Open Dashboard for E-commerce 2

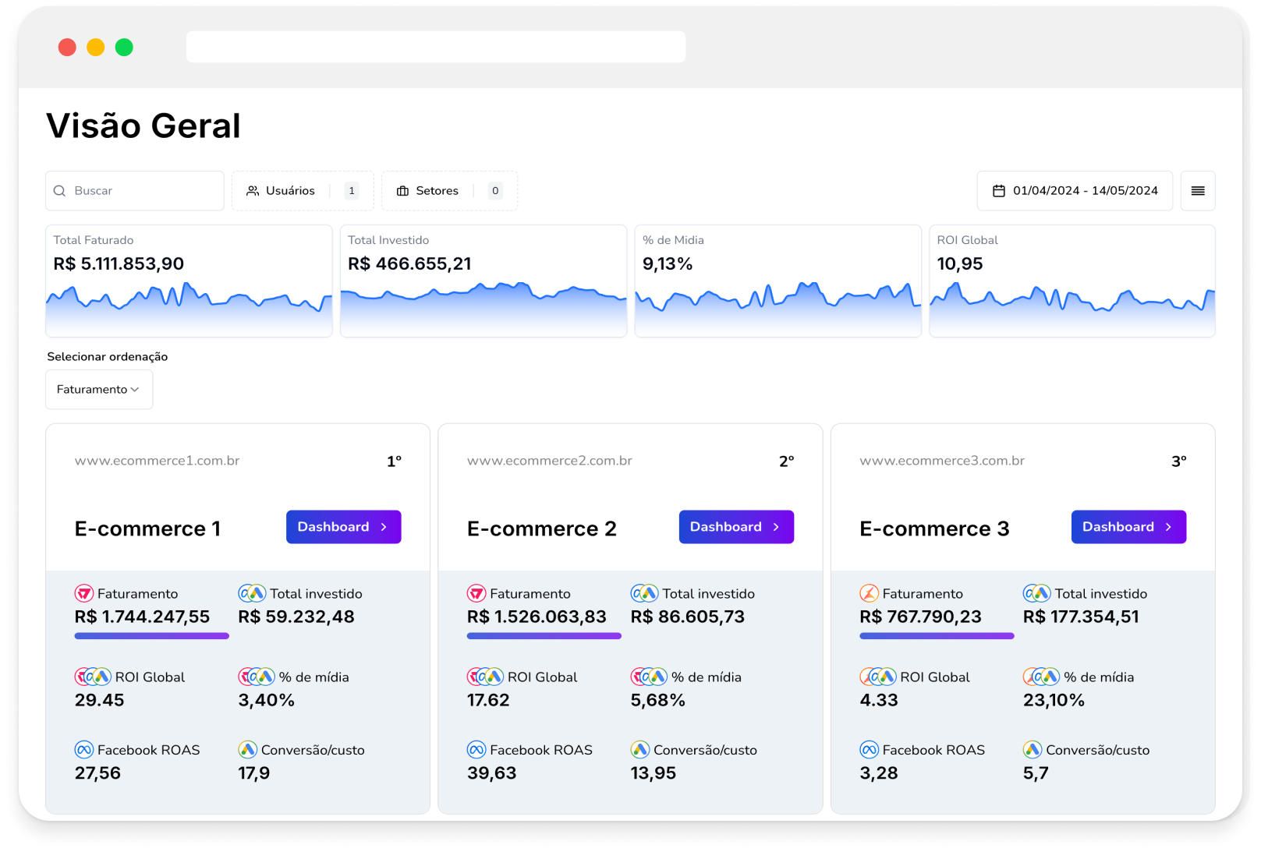pos(736,527)
